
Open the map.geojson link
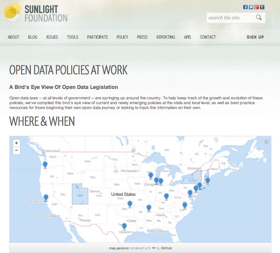click(119, 248)
